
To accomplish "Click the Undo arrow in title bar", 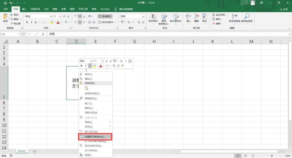I will pyautogui.click(x=11, y=3).
